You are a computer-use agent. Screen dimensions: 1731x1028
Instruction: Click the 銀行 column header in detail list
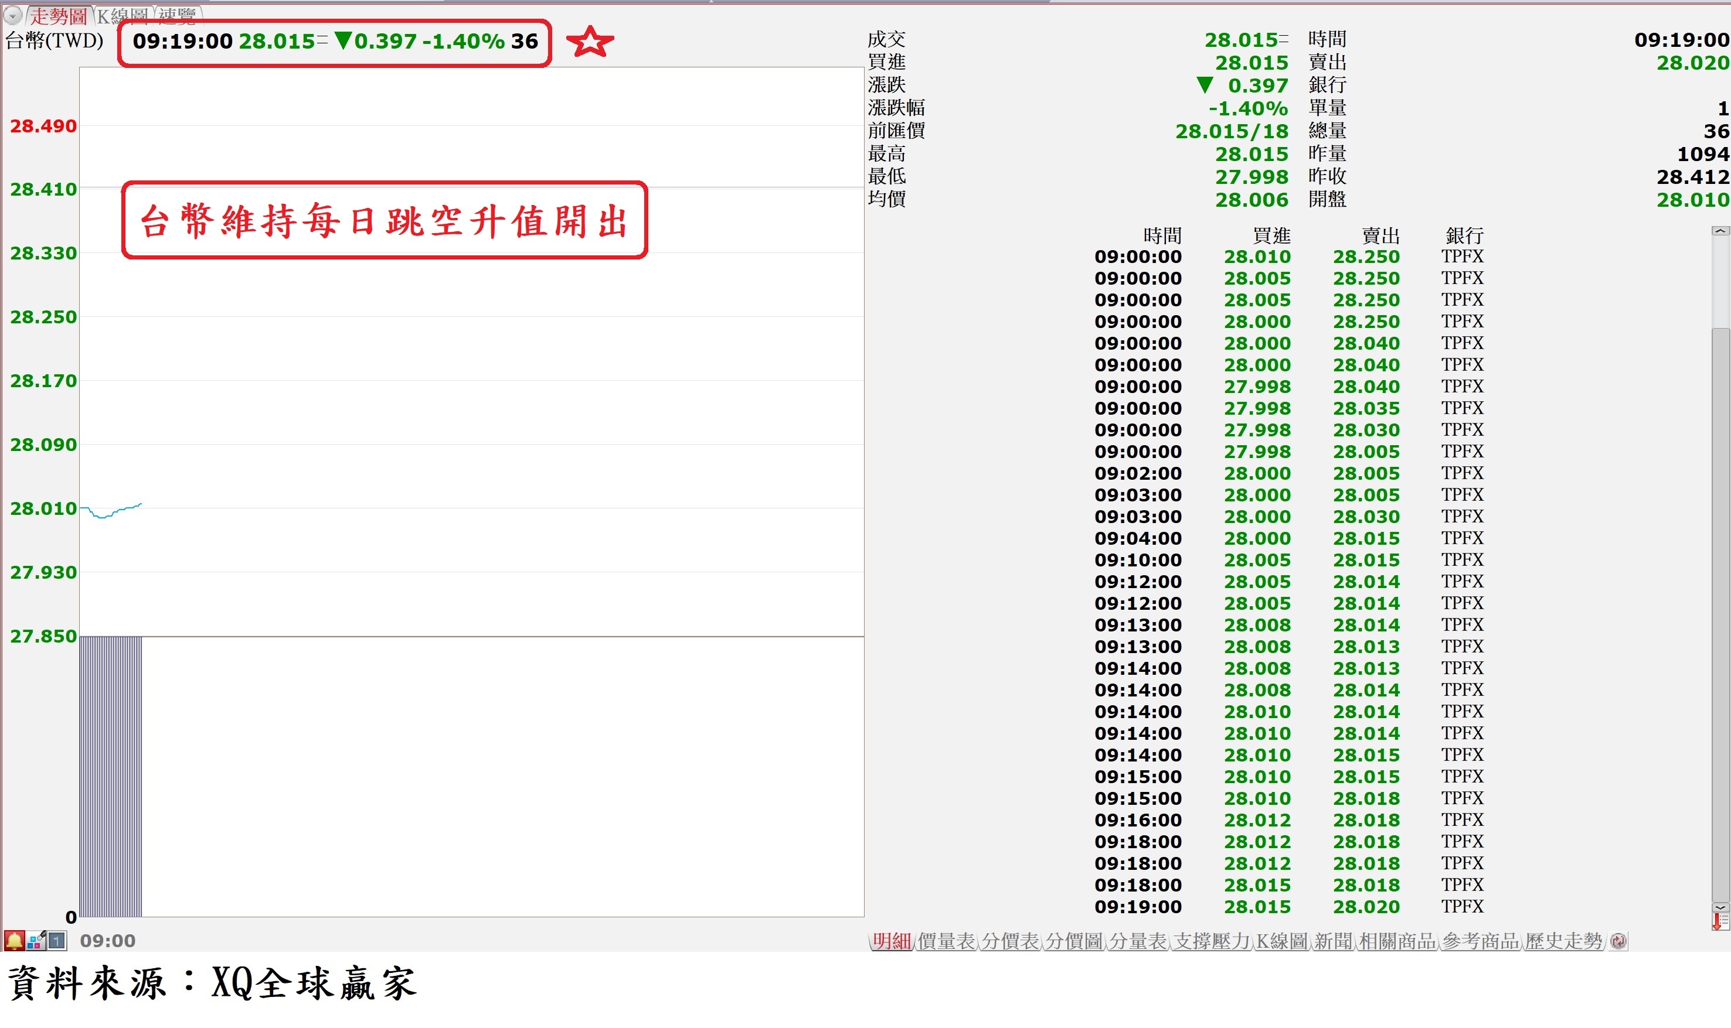click(x=1464, y=235)
